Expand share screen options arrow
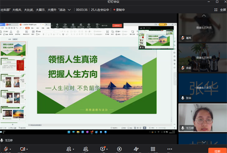The width and height of the screenshot is (227, 153). [107, 149]
